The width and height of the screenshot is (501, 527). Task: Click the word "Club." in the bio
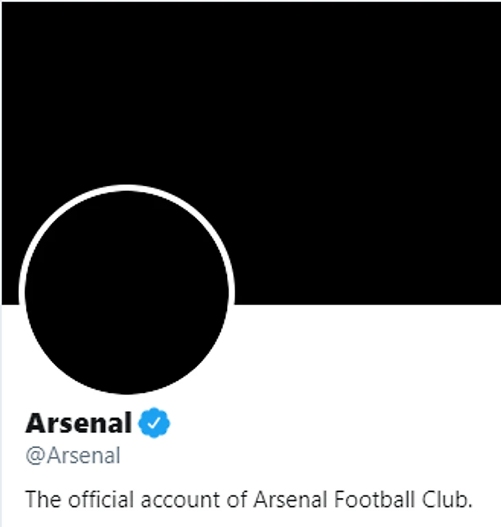[452, 499]
